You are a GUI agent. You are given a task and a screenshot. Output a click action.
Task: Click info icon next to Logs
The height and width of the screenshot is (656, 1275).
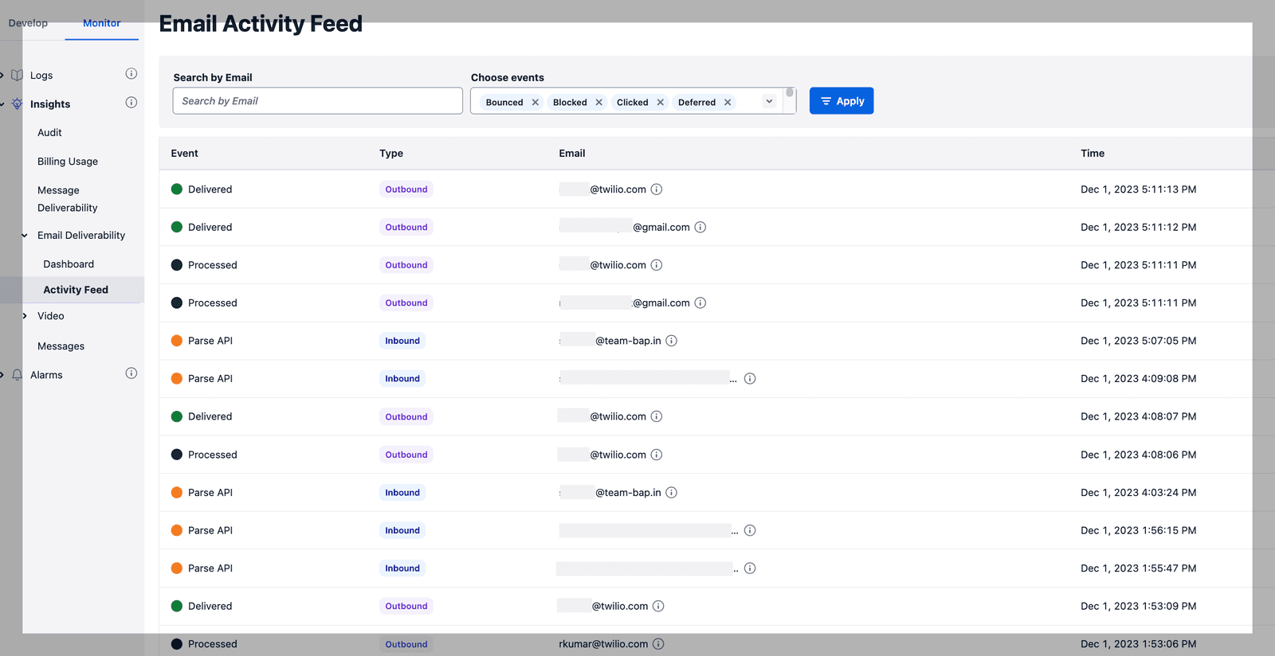pos(131,74)
